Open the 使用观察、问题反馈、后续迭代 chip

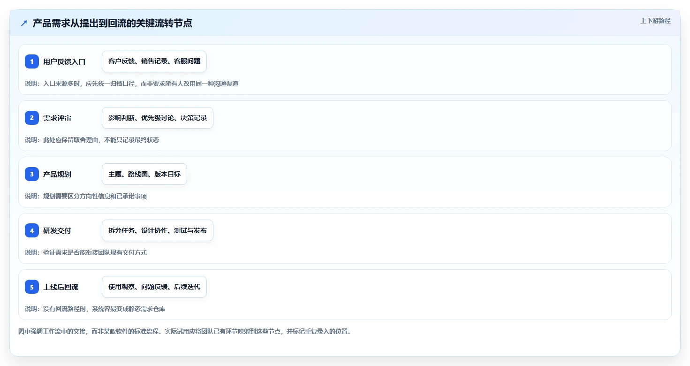coord(154,287)
